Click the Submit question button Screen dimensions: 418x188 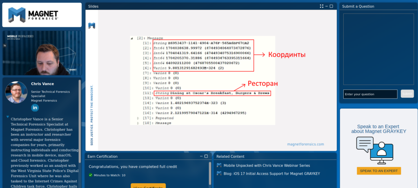tap(407, 94)
